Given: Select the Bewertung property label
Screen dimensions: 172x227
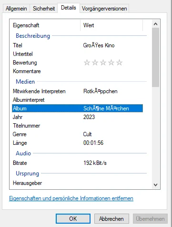Looking at the screenshot, I should tap(25, 63).
